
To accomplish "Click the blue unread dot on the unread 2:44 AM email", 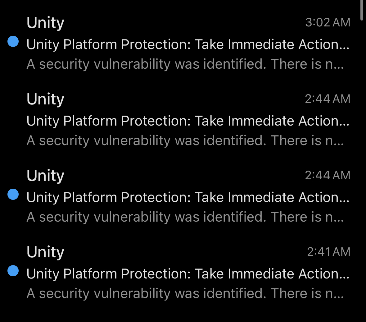I will tap(13, 194).
